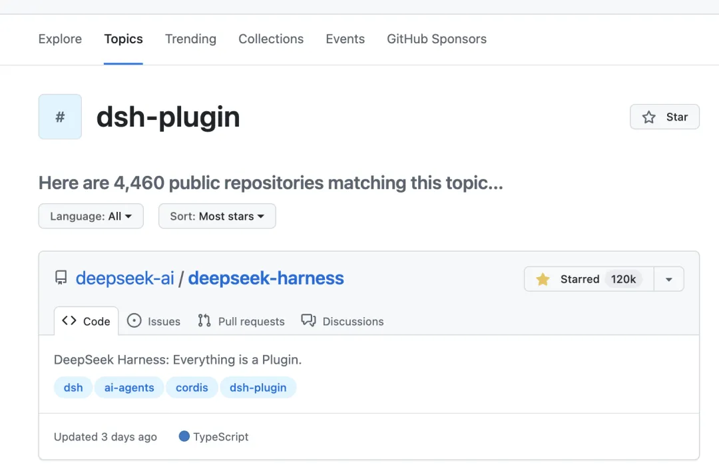The height and width of the screenshot is (473, 719).
Task: Open the Language: All dropdown
Action: click(91, 216)
